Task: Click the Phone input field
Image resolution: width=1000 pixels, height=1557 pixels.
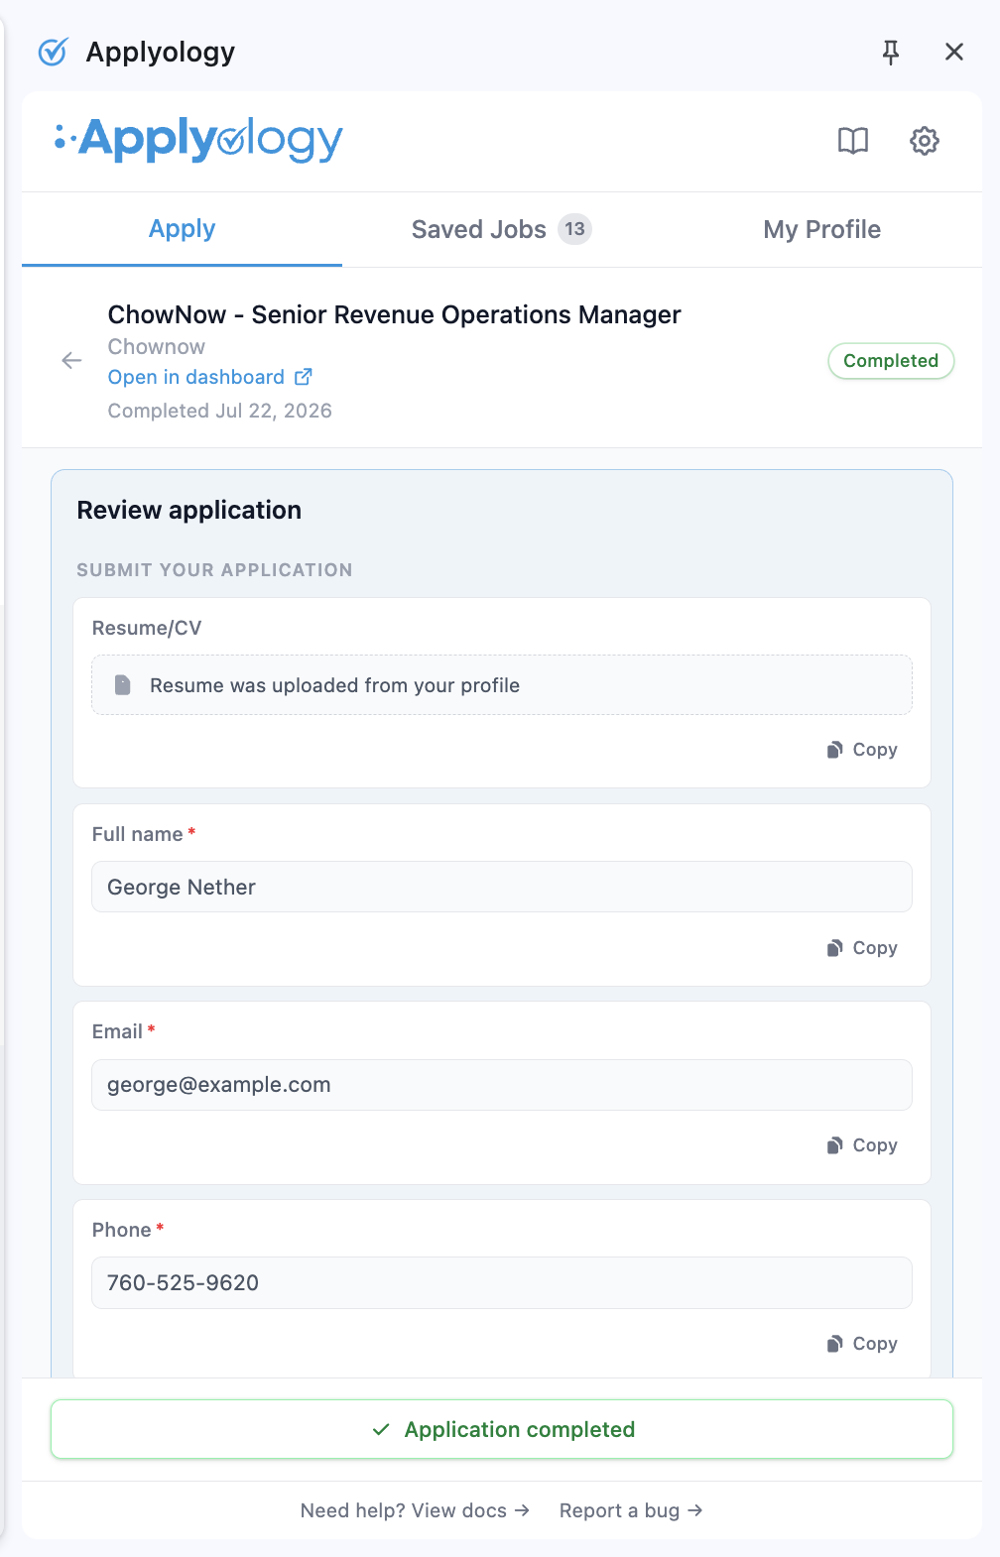Action: [502, 1282]
